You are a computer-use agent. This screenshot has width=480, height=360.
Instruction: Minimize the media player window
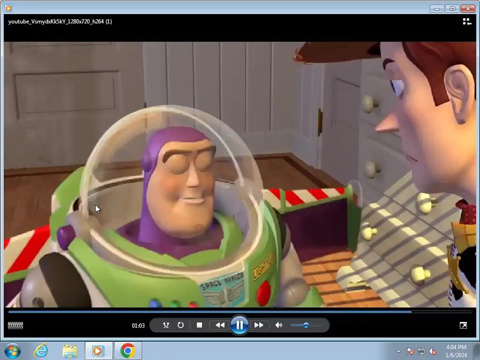point(437,8)
